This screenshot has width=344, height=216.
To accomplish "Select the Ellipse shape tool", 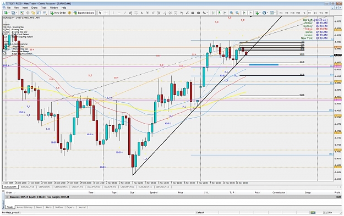I will [199, 13].
